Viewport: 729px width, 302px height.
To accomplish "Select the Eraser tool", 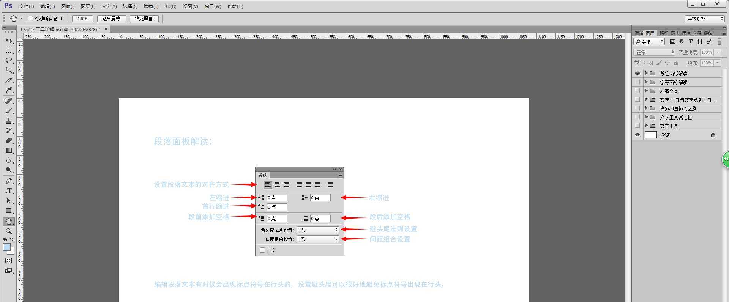I will point(9,140).
